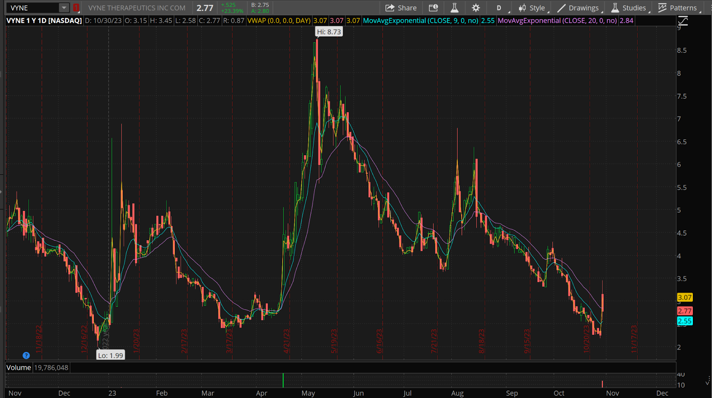The width and height of the screenshot is (712, 398).
Task: Click the collapse chevron beside volume pane
Action: tap(708, 382)
